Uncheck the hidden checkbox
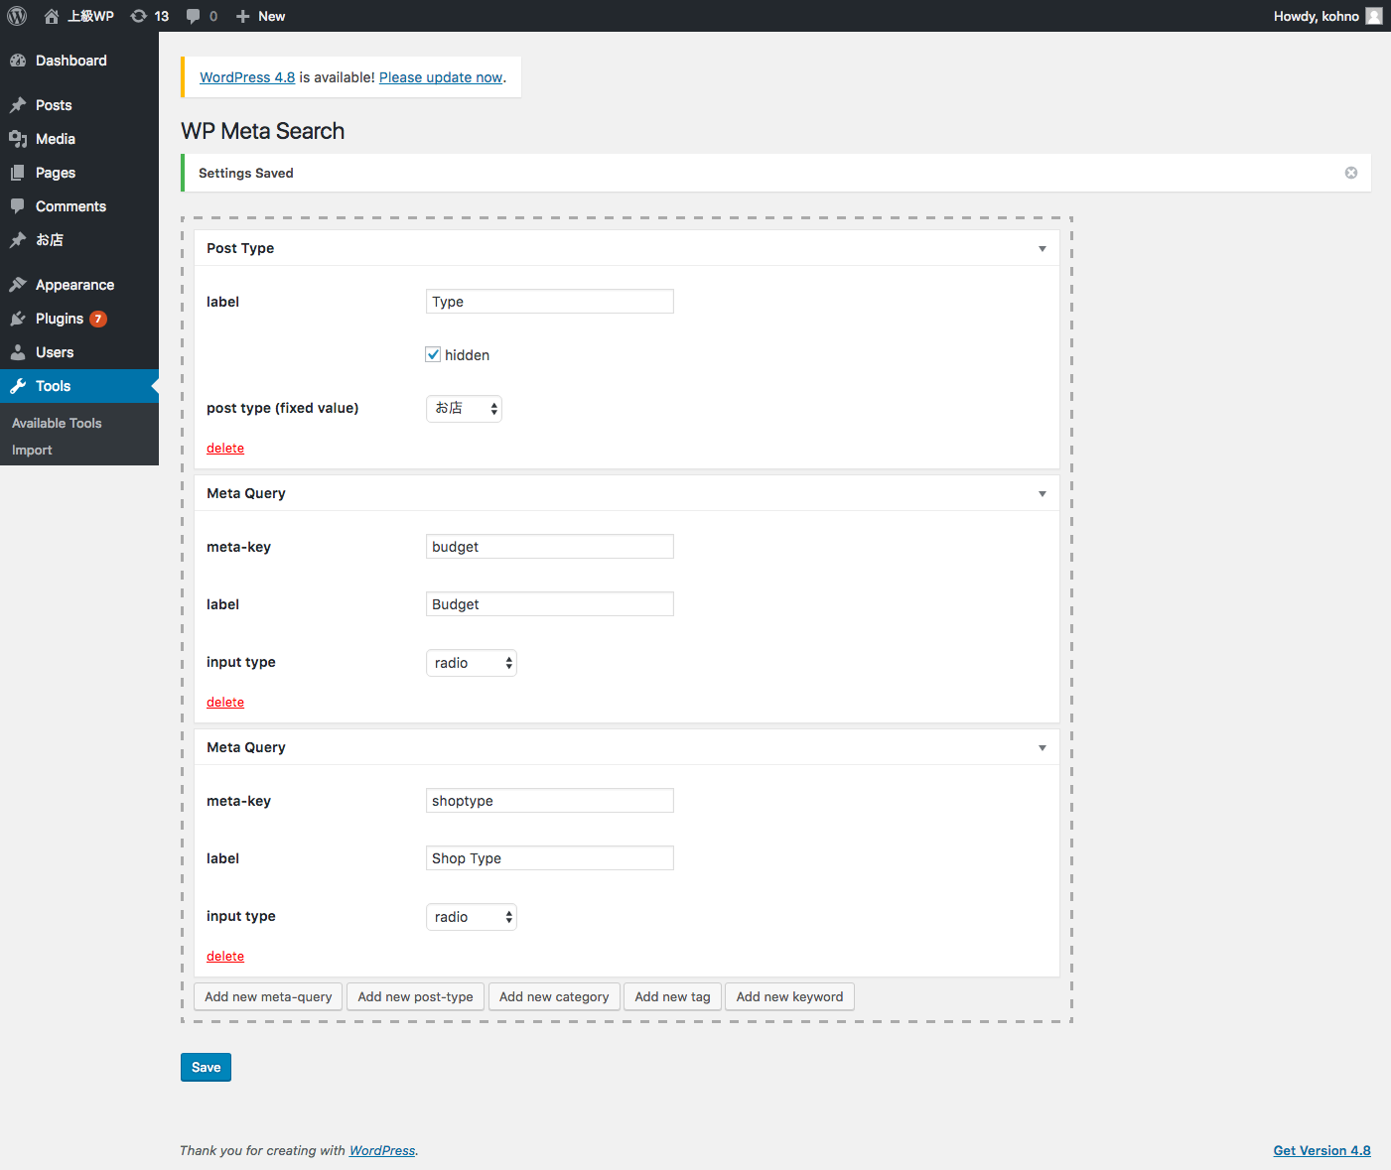This screenshot has width=1391, height=1170. (x=433, y=354)
